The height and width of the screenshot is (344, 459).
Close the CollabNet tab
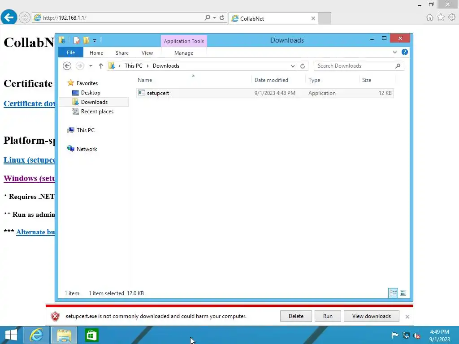[x=313, y=18]
